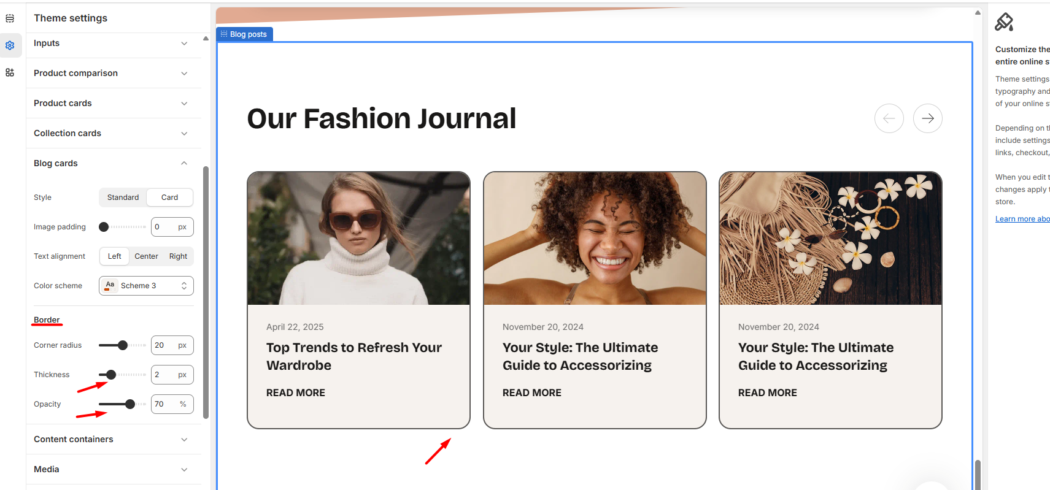Set text alignment to Left
Image resolution: width=1050 pixels, height=490 pixels.
coord(115,256)
